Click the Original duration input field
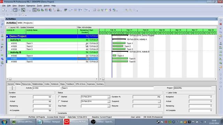223x125 pixels. 42,97
